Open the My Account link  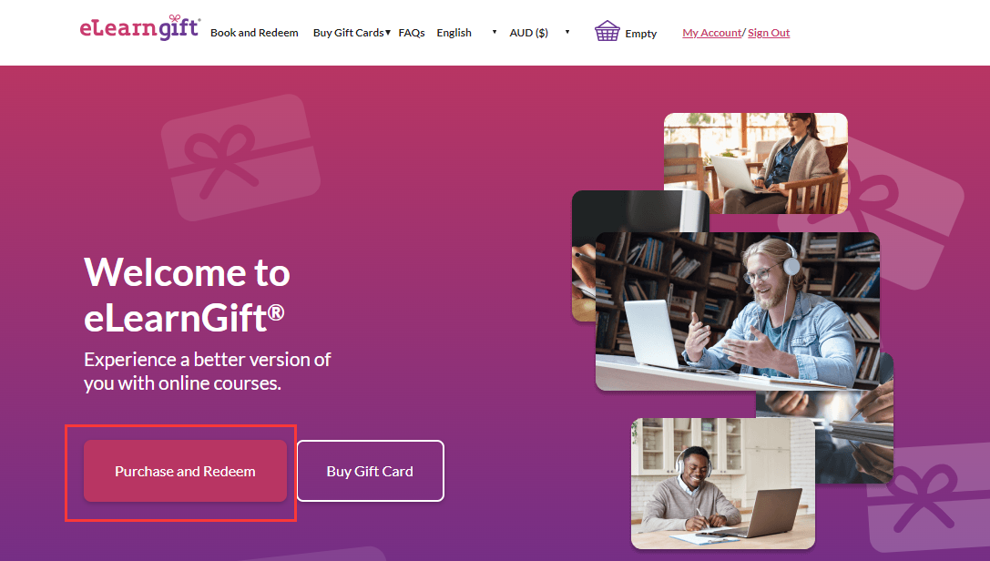coord(711,33)
